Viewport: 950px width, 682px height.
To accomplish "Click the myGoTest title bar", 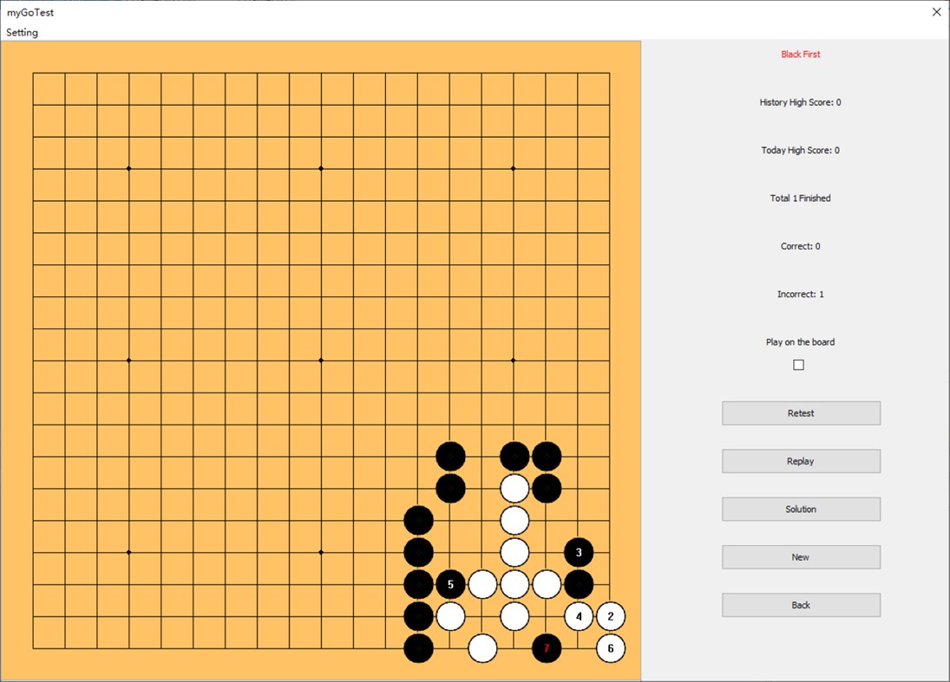I will coord(30,12).
